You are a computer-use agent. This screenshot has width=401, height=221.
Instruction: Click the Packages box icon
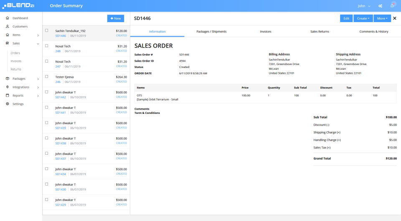click(x=8, y=78)
